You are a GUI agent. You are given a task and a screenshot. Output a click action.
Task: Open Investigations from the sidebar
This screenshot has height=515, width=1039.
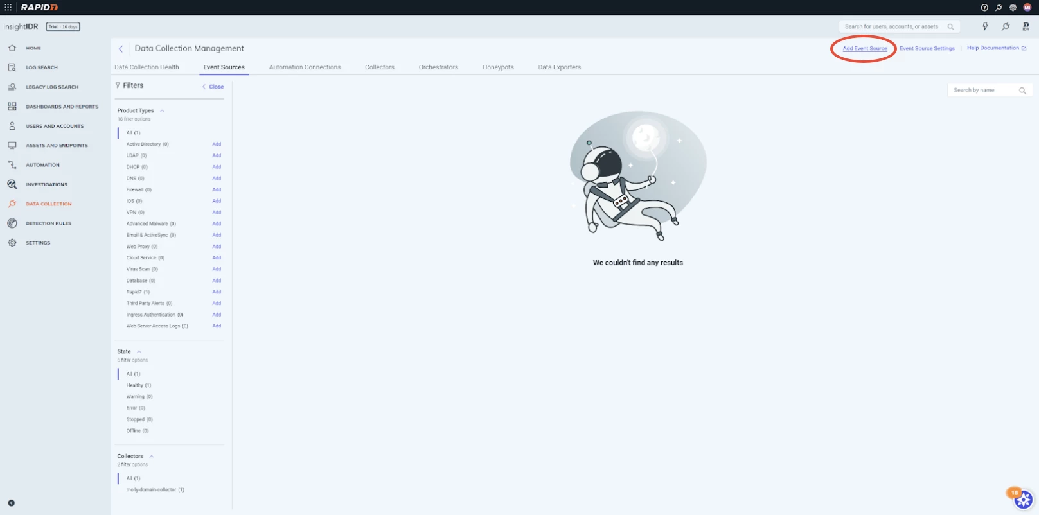click(46, 184)
